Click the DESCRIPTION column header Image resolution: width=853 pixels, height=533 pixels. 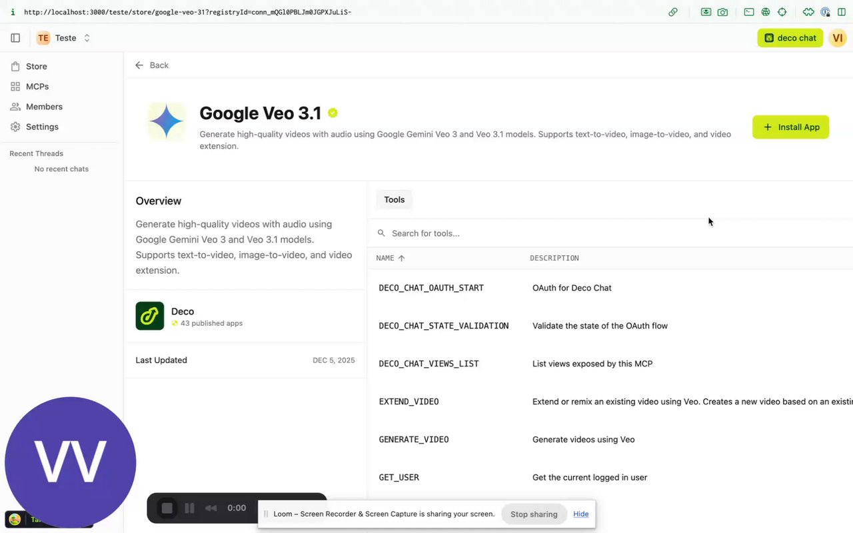click(554, 258)
